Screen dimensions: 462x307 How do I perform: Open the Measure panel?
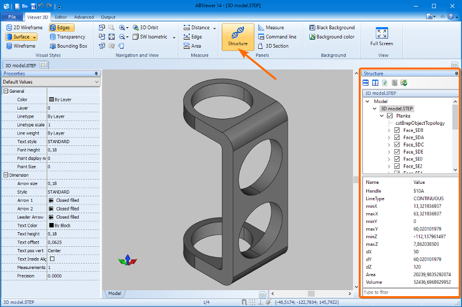click(271, 27)
